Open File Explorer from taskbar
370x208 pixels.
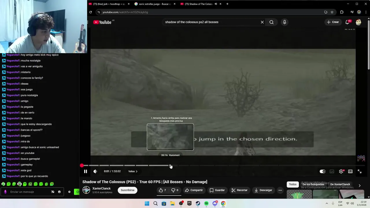coord(172,204)
